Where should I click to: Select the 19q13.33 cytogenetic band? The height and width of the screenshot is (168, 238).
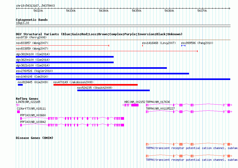[123, 26]
